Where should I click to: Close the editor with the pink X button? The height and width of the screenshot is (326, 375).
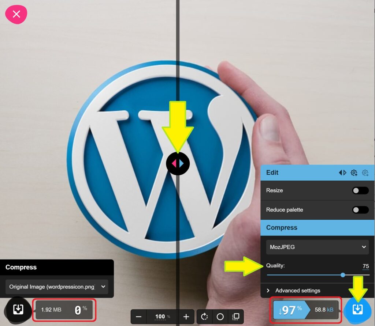16,14
